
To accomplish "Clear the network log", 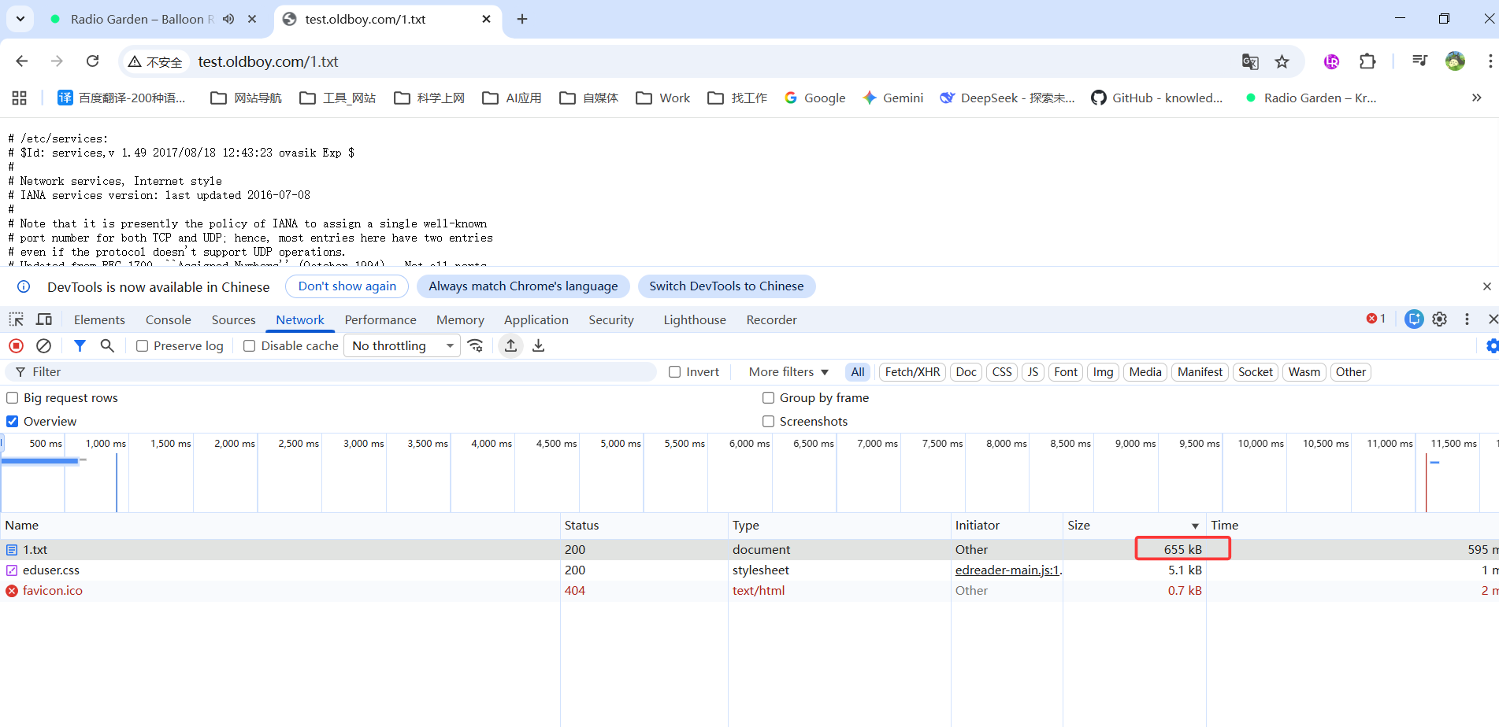I will tap(44, 345).
